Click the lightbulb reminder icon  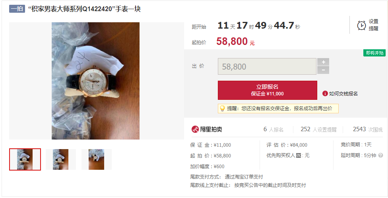click(222, 109)
